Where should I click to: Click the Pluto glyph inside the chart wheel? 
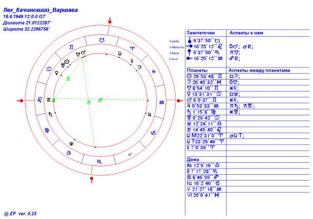click(48, 99)
